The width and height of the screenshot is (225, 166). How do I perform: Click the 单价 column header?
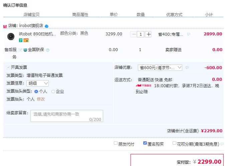pyautogui.click(x=114, y=14)
